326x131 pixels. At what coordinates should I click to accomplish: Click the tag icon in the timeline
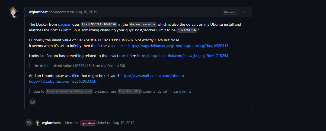click(29, 123)
